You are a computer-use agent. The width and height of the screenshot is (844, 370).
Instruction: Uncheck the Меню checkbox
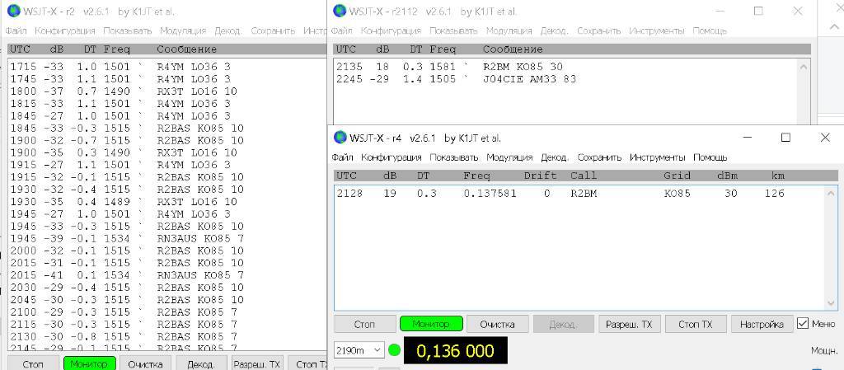(803, 324)
